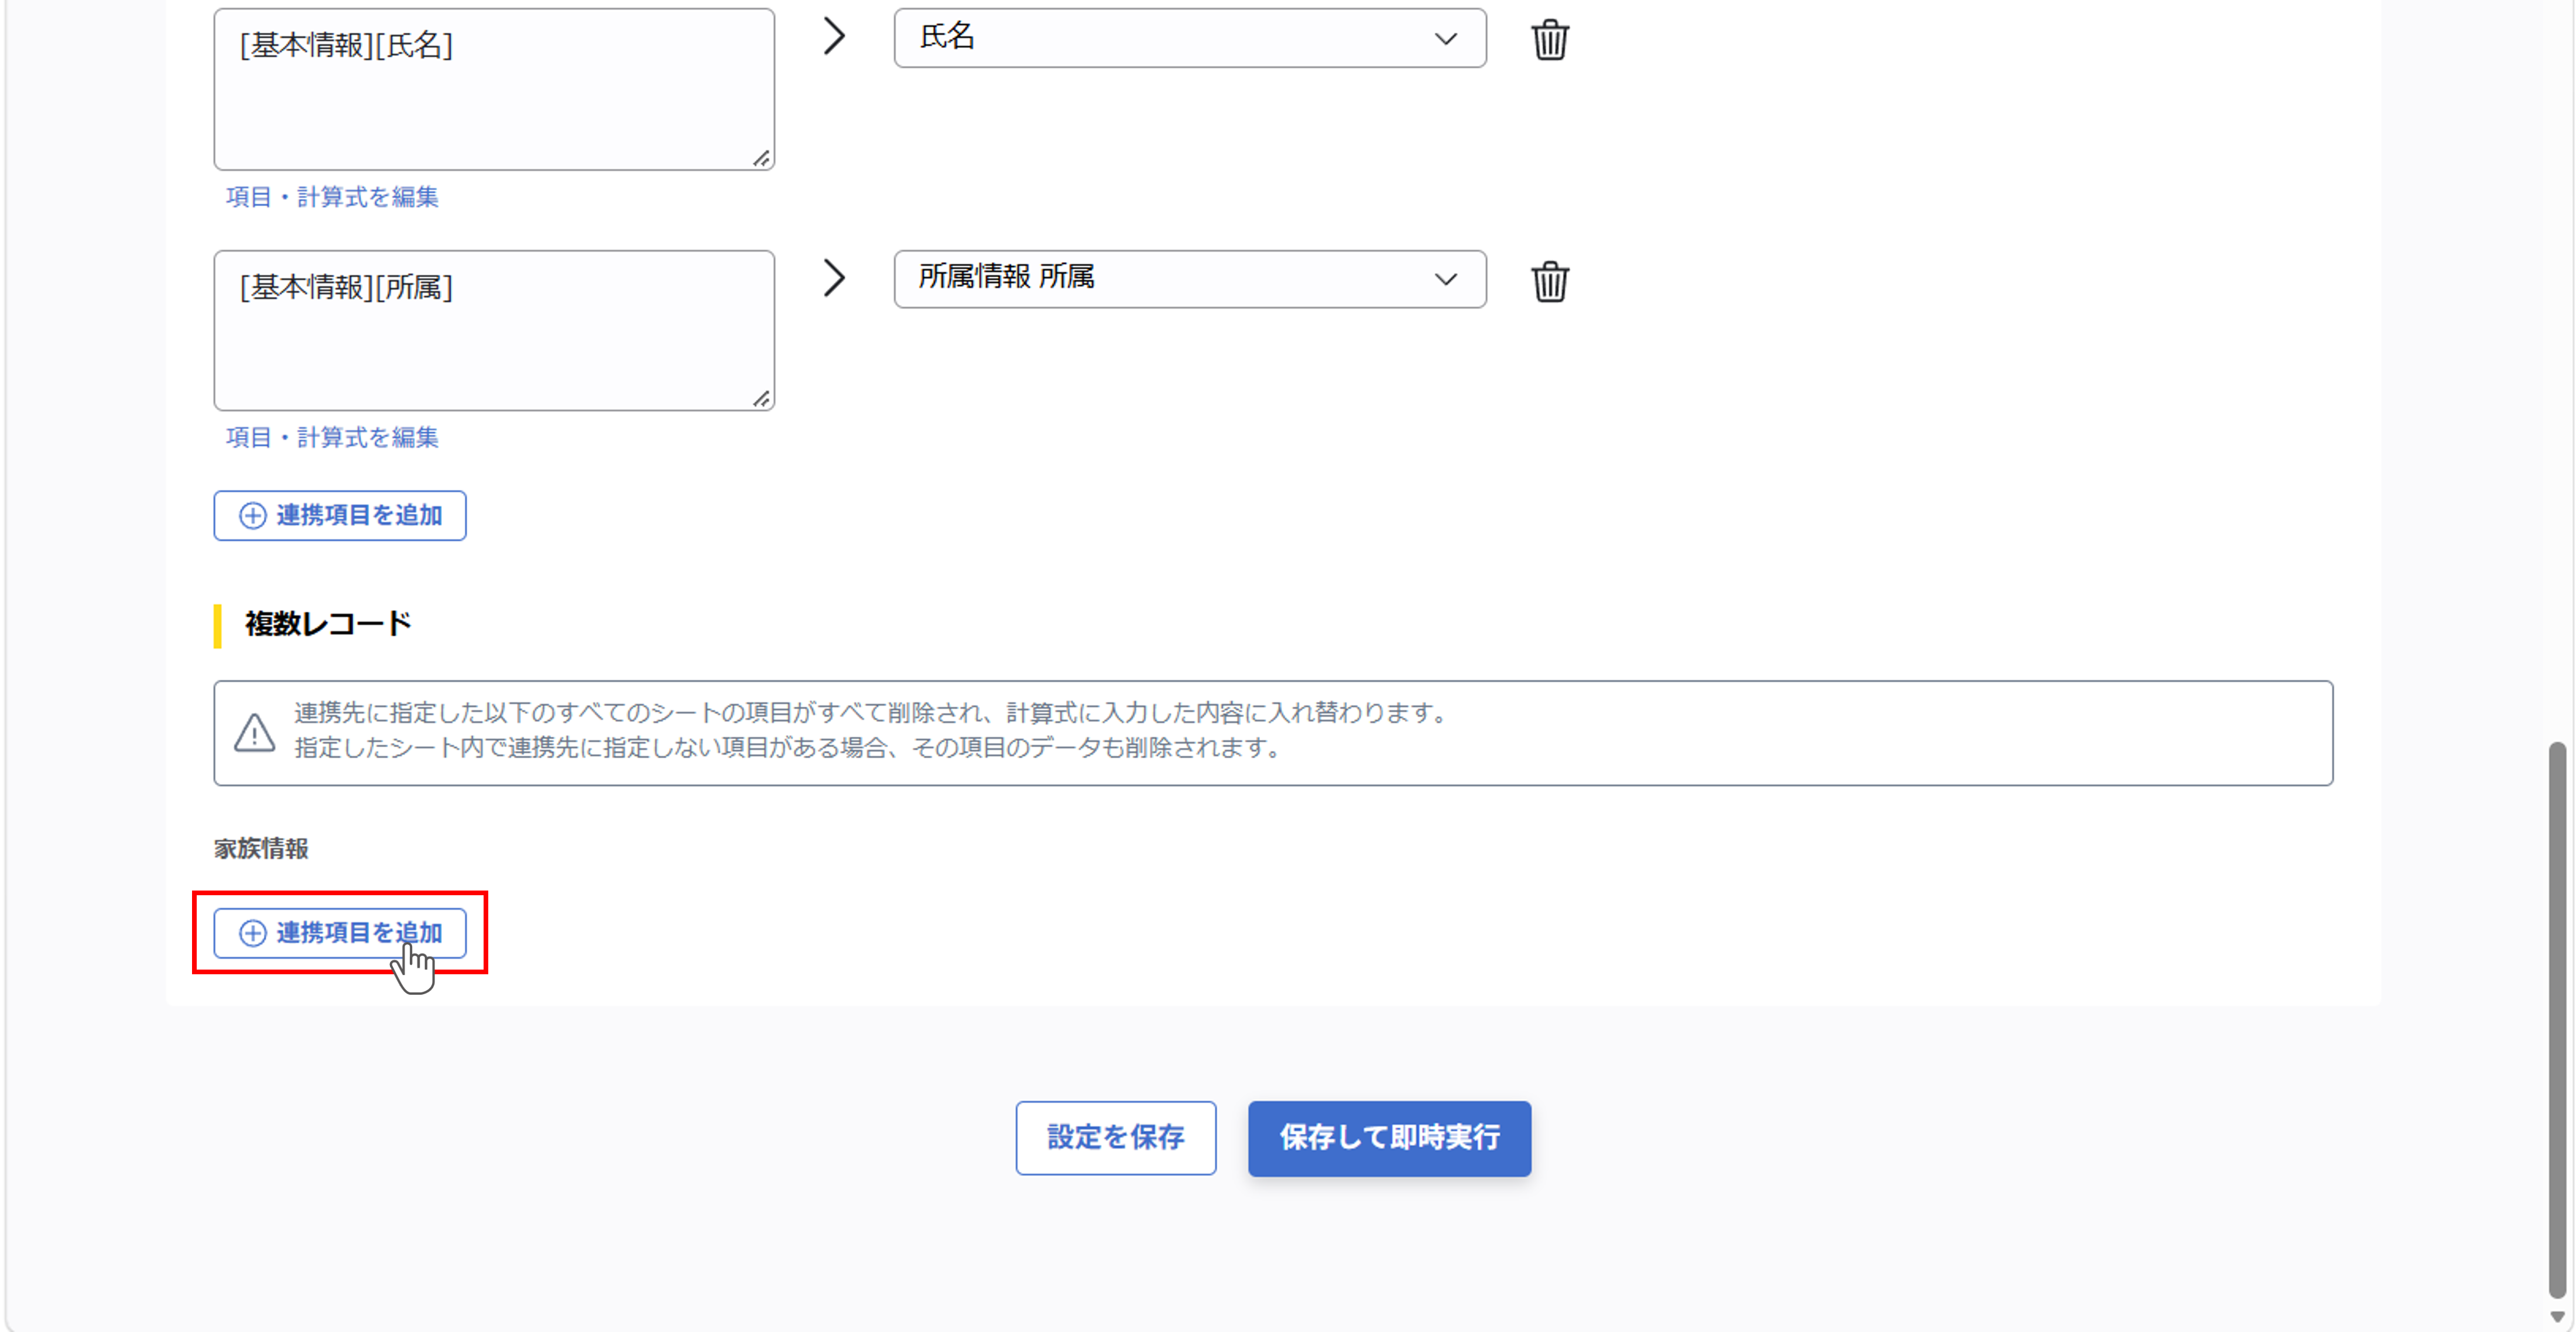Click the arrow icon beside [基本情報][氏名]

coord(834,37)
